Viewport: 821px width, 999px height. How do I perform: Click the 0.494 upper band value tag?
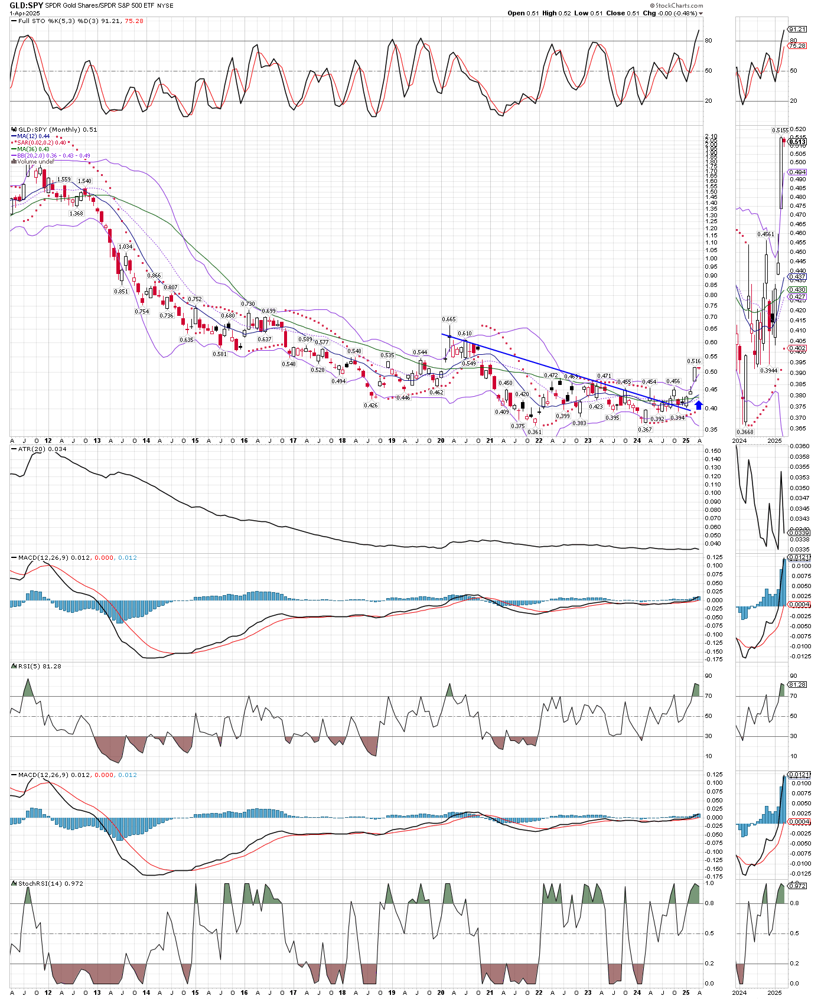click(798, 172)
